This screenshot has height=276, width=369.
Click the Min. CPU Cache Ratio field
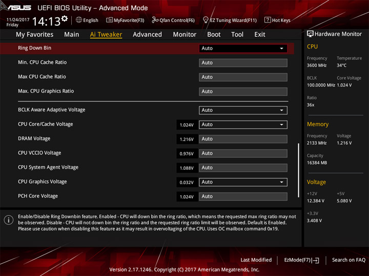(x=243, y=63)
